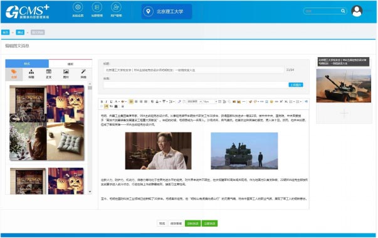Click the template list scroll-up arrow
Viewport: 378px width, 238px height.
click(x=90, y=84)
